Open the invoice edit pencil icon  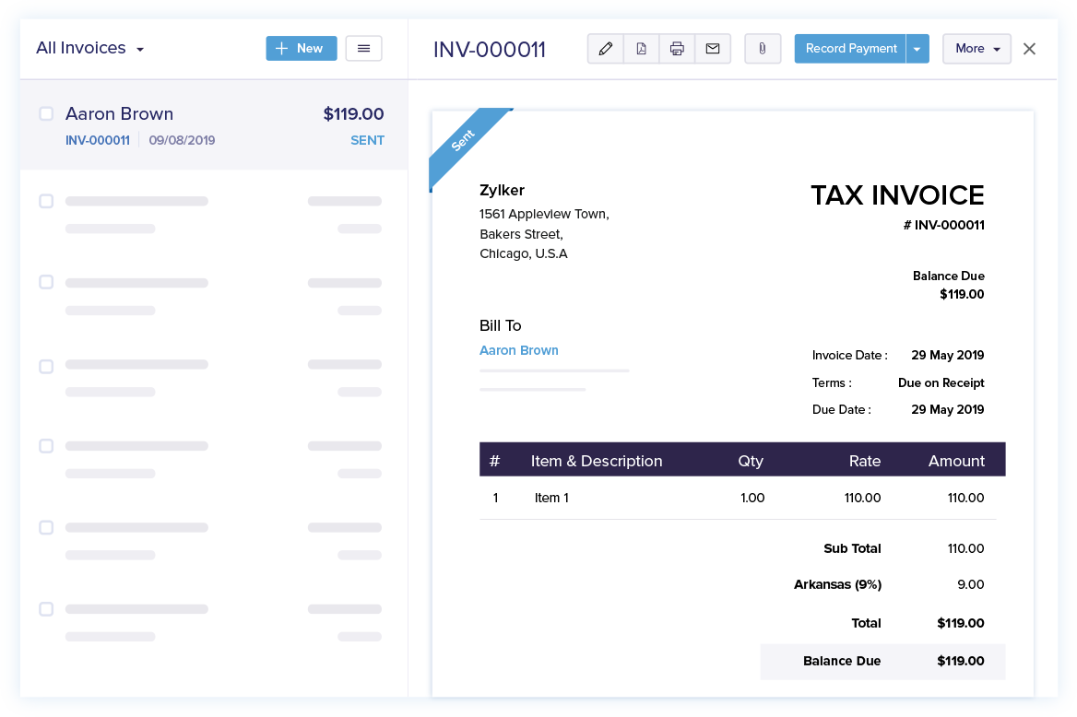pos(606,48)
